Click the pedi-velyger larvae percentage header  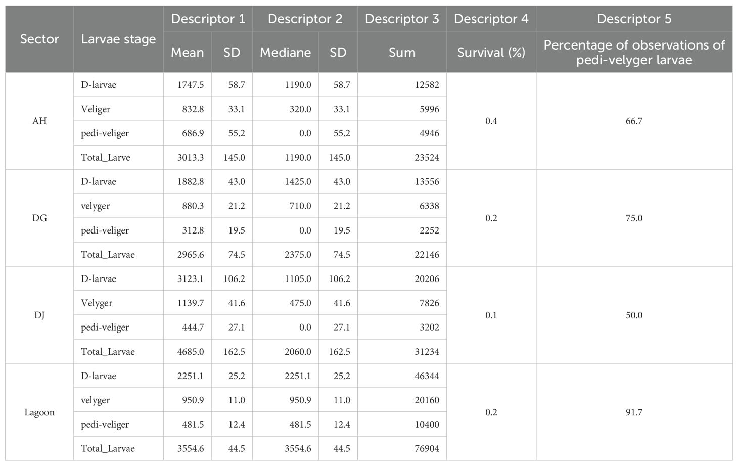pos(634,53)
